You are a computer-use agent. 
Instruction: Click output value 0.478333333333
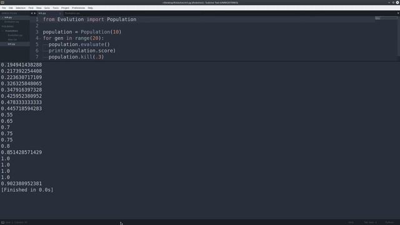pyautogui.click(x=21, y=102)
